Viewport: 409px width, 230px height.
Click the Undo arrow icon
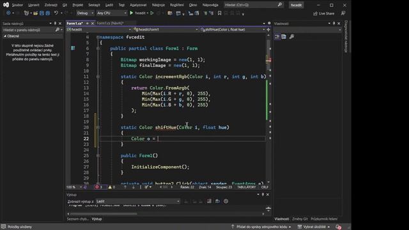click(x=56, y=13)
